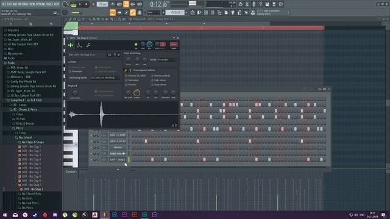This screenshot has height=219, width=390.
Task: Click the stop button in transport
Action: pos(86,4)
